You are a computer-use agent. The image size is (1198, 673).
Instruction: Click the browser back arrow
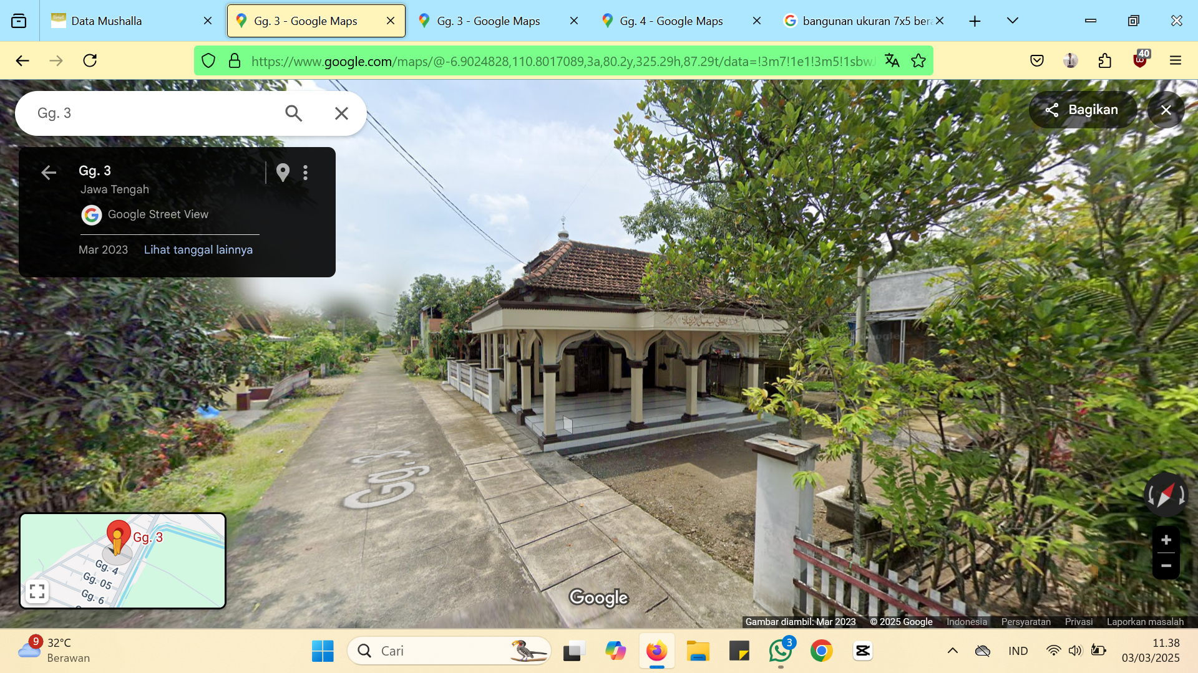[x=22, y=60]
